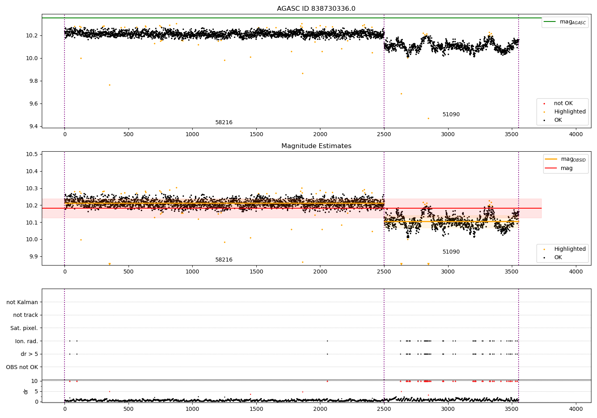The width and height of the screenshot is (597, 418).
Task: Click the 'OBS not OK' y-axis label
Action: (x=22, y=367)
